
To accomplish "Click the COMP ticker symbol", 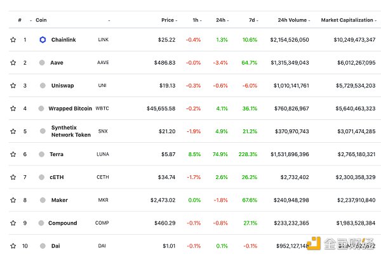I will pos(102,223).
